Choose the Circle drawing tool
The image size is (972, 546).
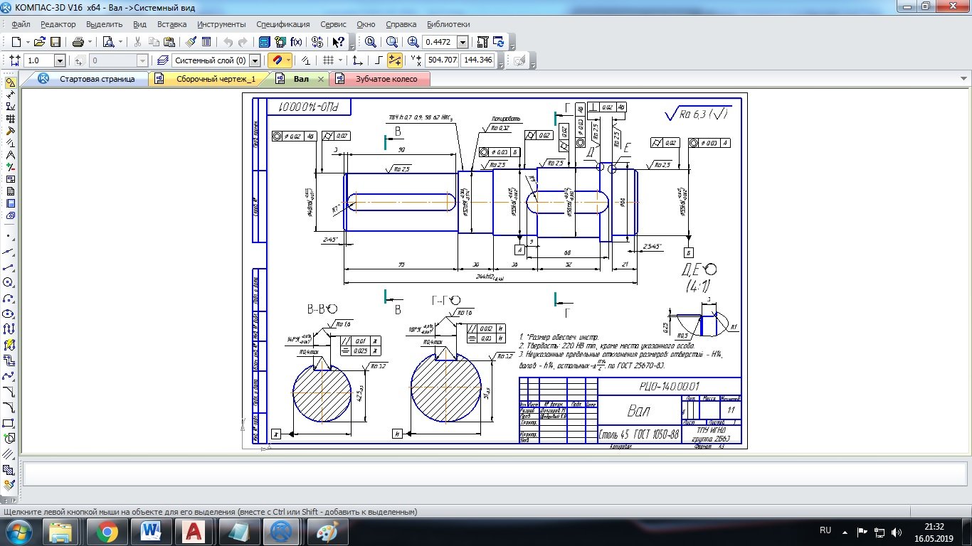(9, 282)
